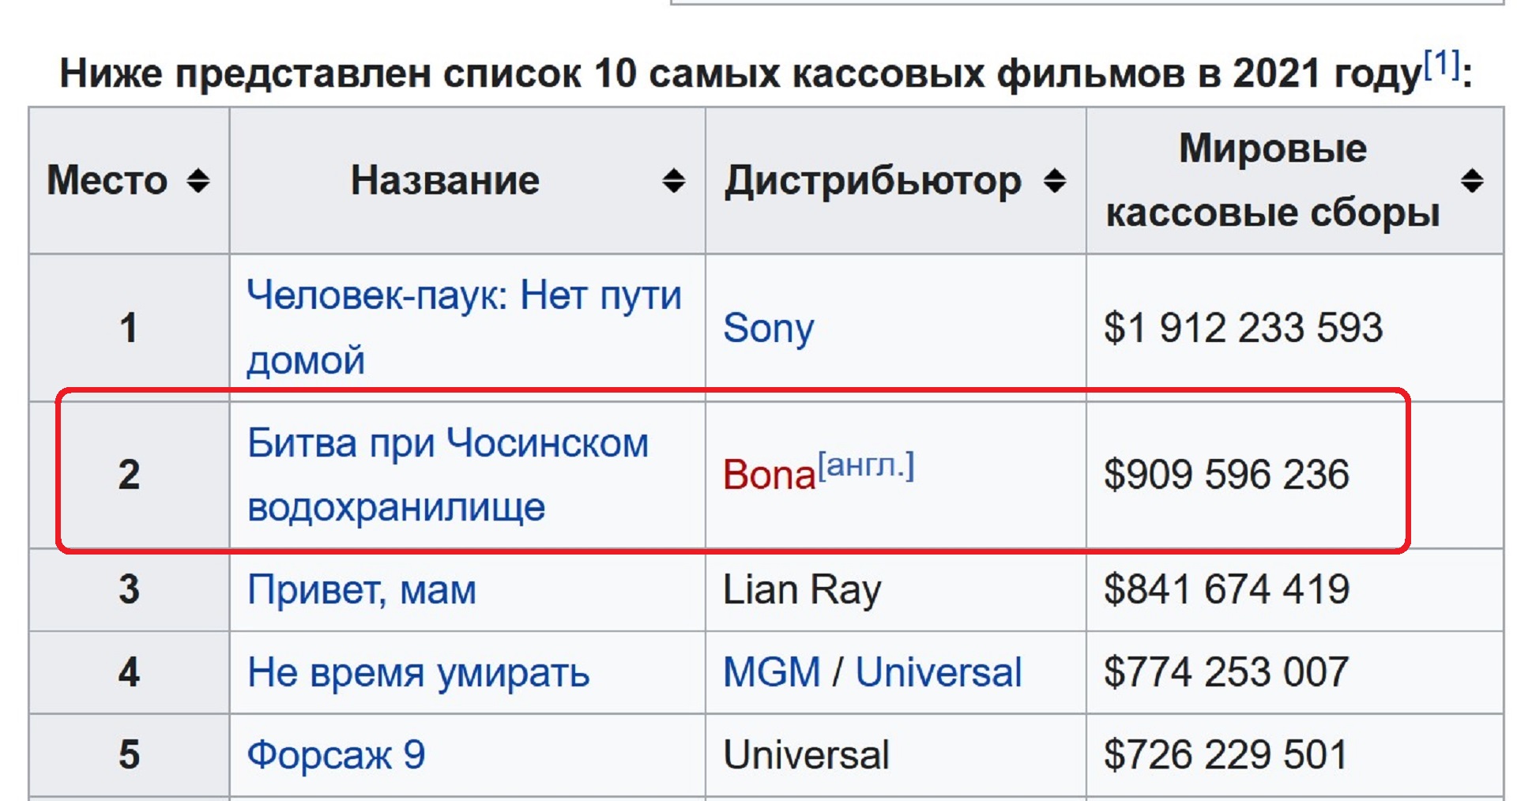Click sort arrows in Название header
Image resolution: width=1517 pixels, height=801 pixels.
tap(673, 181)
